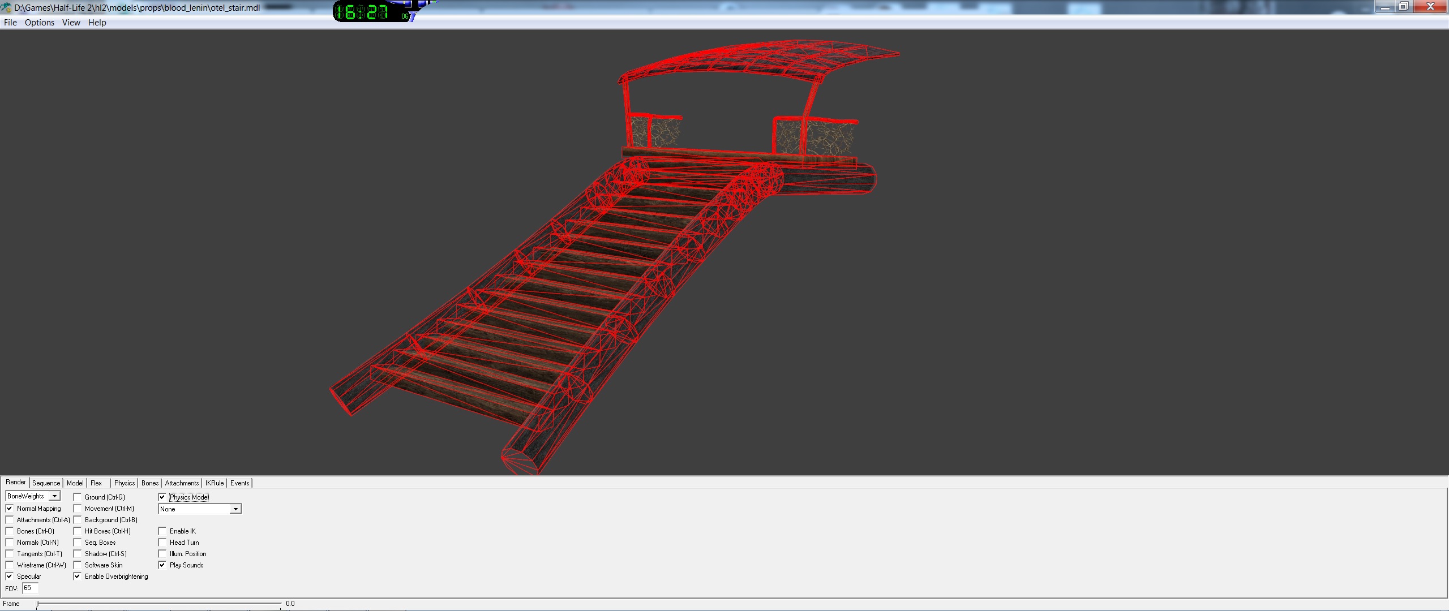Viewport: 1449px width, 611px height.
Task: Click the Frame slider handle
Action: [38, 604]
